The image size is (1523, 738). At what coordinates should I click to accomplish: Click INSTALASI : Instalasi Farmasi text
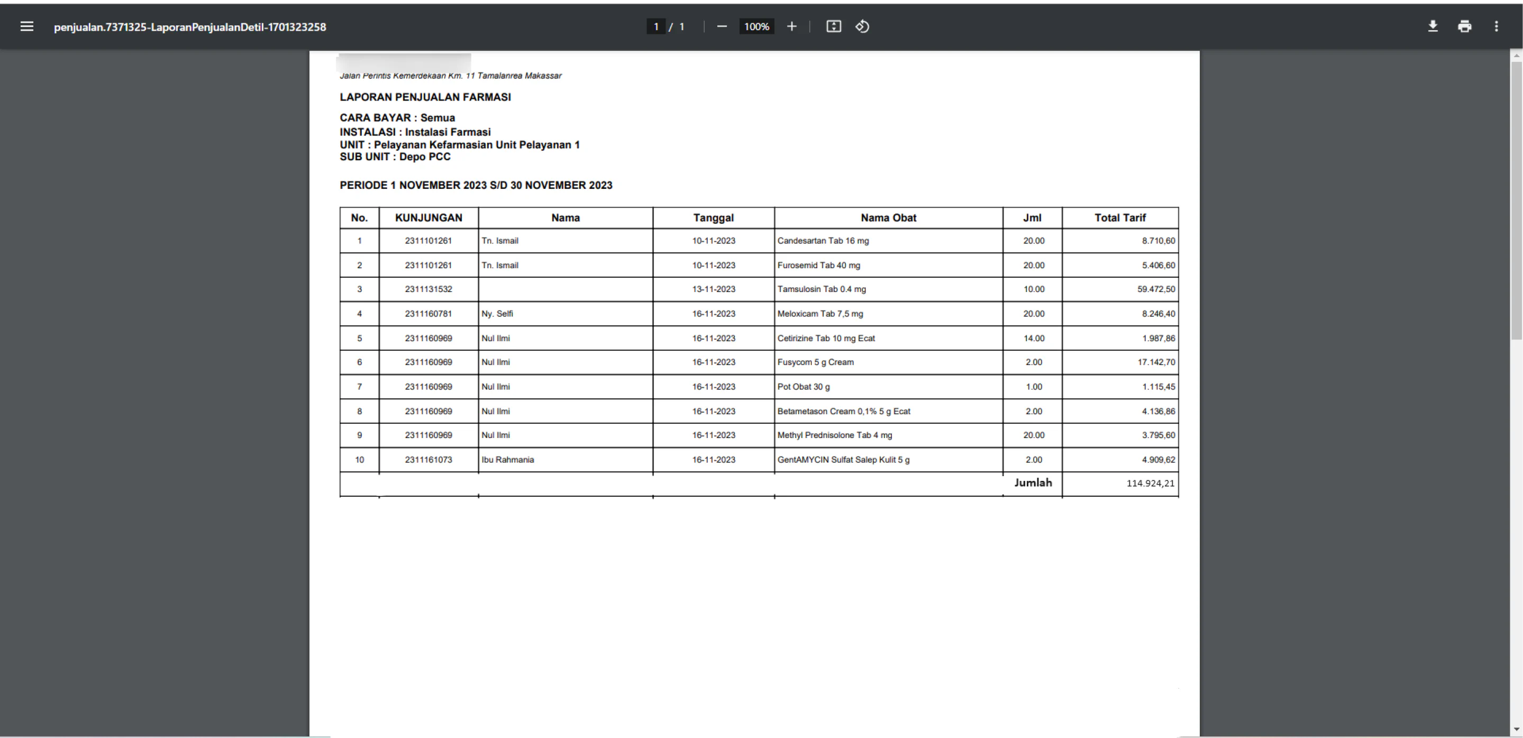415,132
